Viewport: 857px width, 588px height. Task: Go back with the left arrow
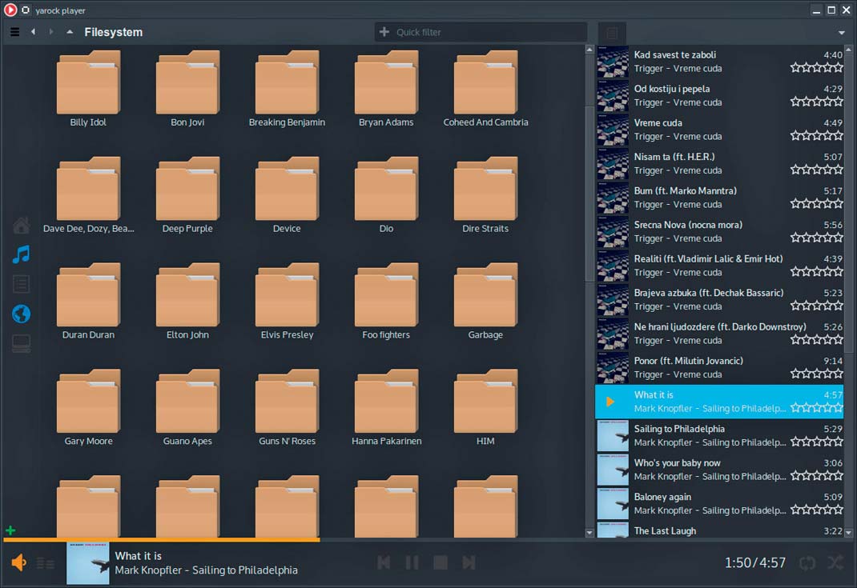coord(34,32)
